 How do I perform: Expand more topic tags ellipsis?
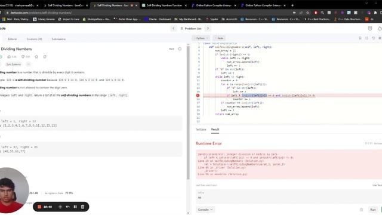pos(28,64)
